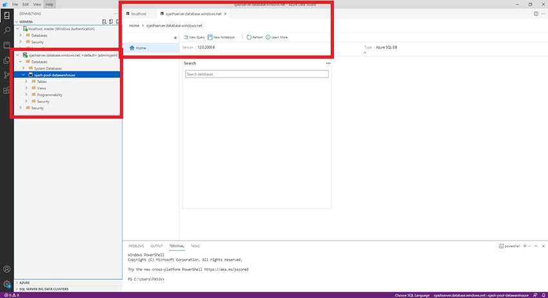Screen dimensions: 548x298
Task: Open the Search widget more options ellipsis
Action: 328,63
